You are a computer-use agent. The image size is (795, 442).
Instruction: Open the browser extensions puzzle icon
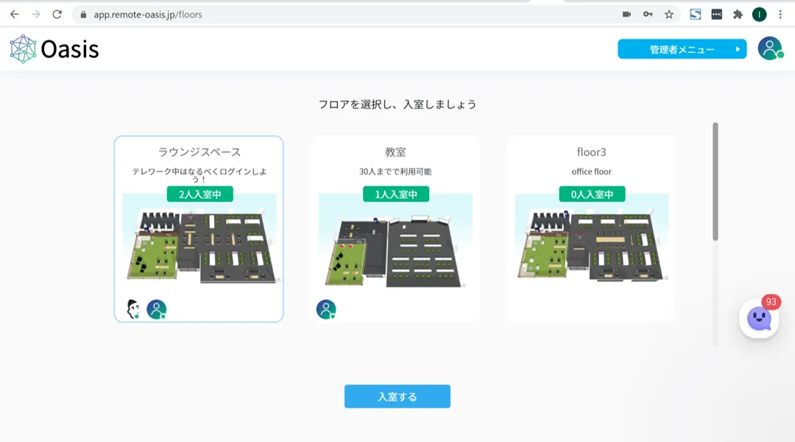[738, 14]
